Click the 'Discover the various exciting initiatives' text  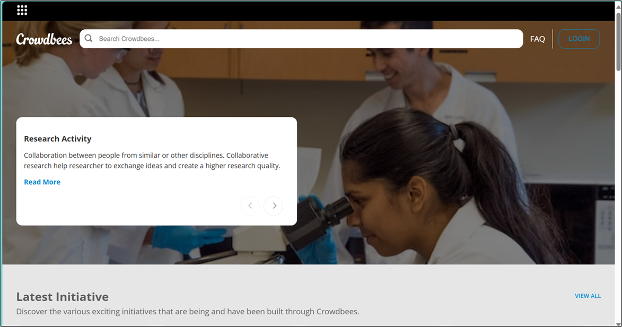tap(188, 312)
